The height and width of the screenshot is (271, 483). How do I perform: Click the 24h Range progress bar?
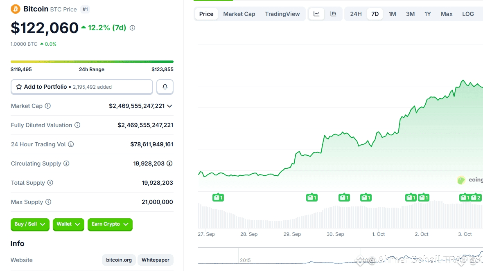click(92, 62)
